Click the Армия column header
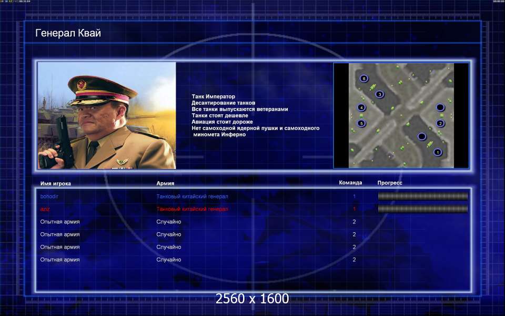 (165, 183)
